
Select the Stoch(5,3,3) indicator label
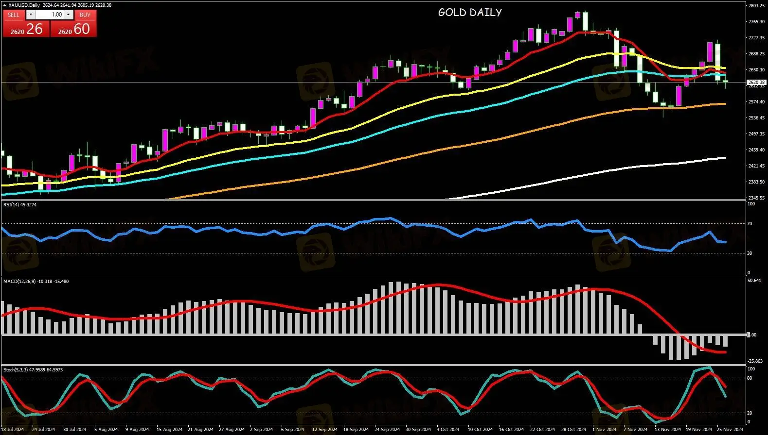click(33, 370)
